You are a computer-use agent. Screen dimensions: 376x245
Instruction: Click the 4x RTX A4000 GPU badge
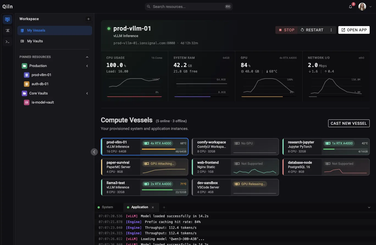(x=158, y=143)
